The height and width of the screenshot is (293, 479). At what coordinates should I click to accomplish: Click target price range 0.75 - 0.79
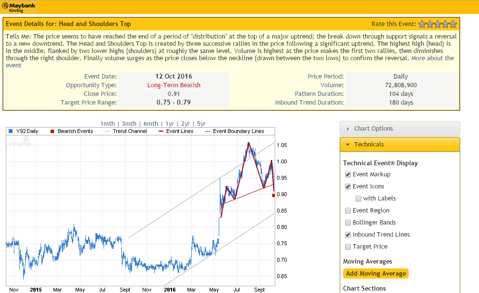click(173, 102)
